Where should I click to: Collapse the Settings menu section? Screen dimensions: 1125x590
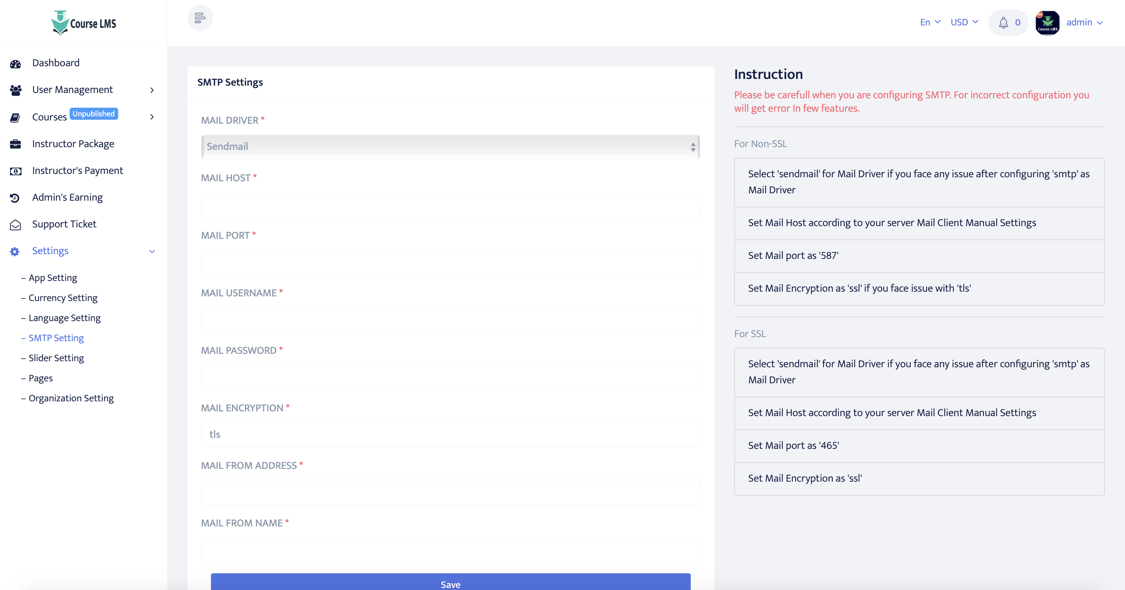152,252
